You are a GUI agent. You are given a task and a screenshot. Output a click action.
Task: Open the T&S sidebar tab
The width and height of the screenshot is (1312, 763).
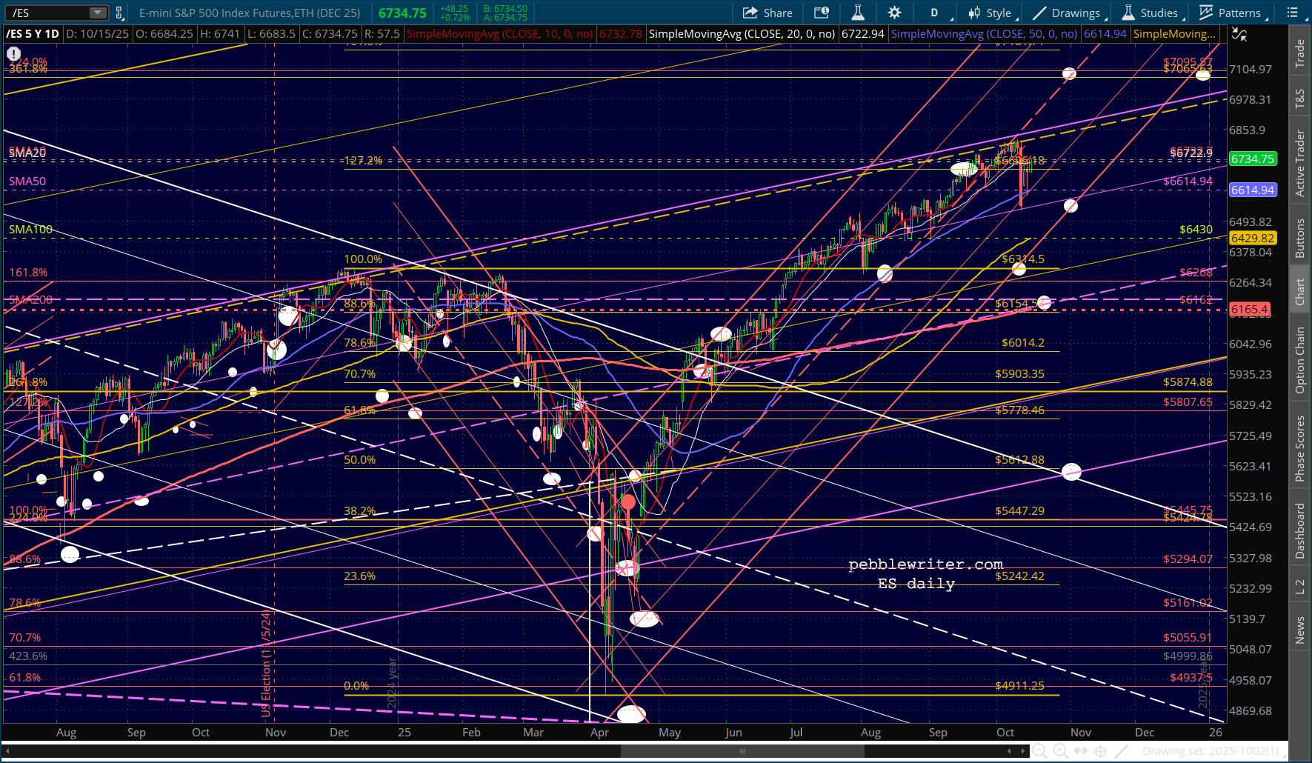click(x=1299, y=99)
